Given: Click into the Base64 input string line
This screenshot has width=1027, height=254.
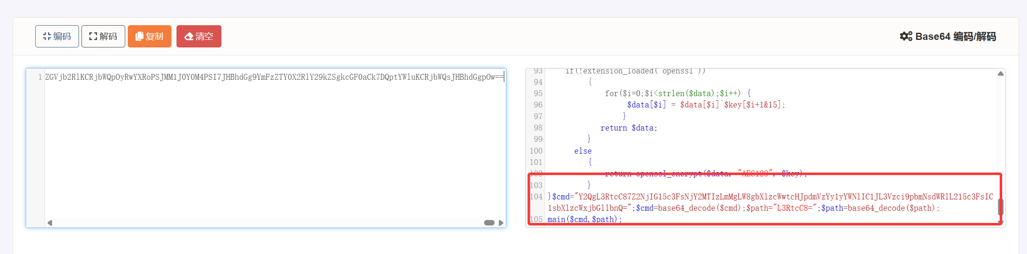Looking at the screenshot, I should (273, 77).
